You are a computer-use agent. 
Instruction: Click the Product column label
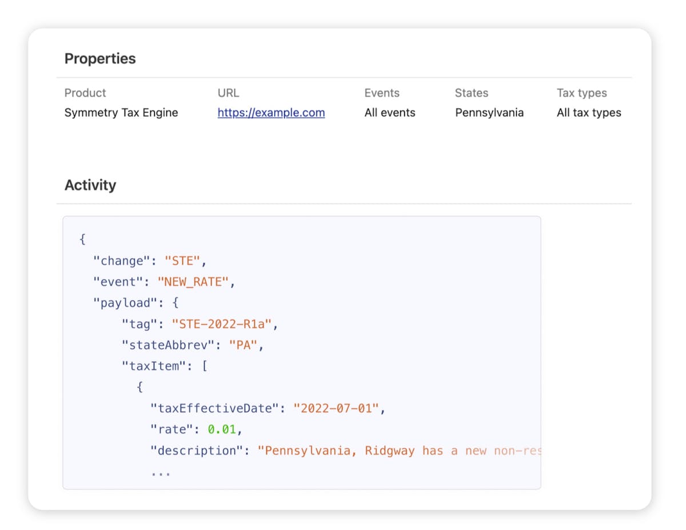tap(85, 93)
